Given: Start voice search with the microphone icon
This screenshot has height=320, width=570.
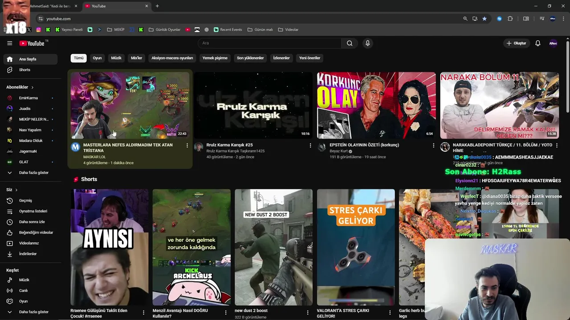Looking at the screenshot, I should pyautogui.click(x=367, y=43).
